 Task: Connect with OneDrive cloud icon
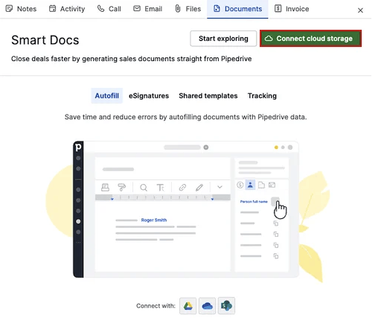coord(207,306)
